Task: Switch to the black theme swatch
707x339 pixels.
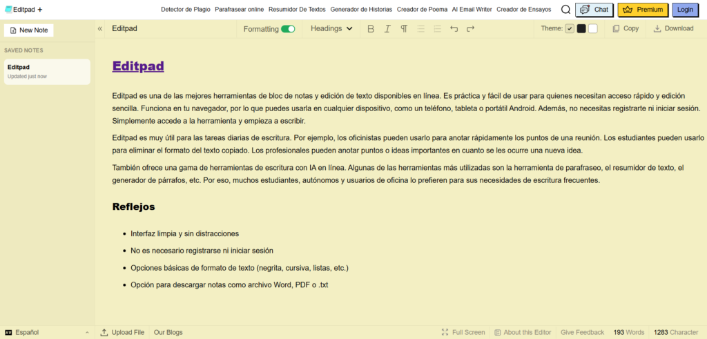Action: pyautogui.click(x=581, y=29)
